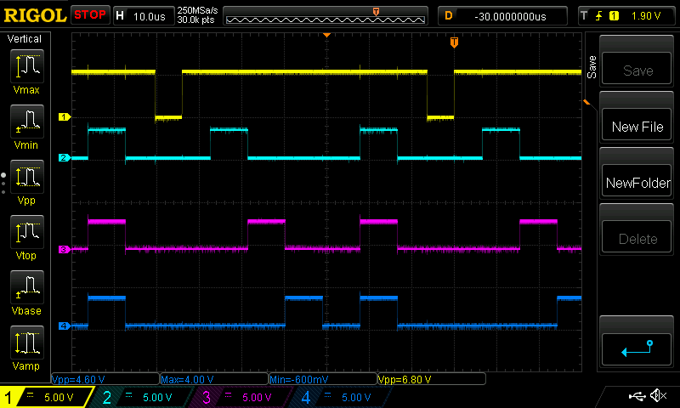Click the trigger level arrow at right edge
Screen dimensions: 680x408
click(x=586, y=102)
